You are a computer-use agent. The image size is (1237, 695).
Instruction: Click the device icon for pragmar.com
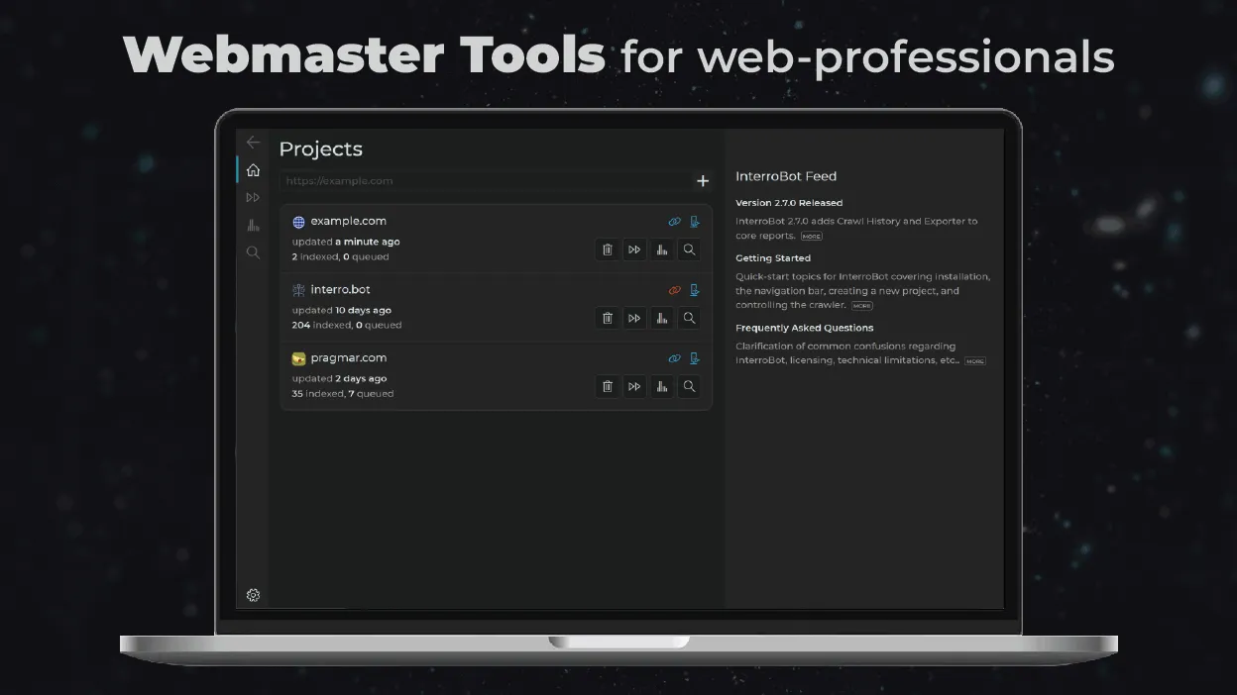(695, 358)
